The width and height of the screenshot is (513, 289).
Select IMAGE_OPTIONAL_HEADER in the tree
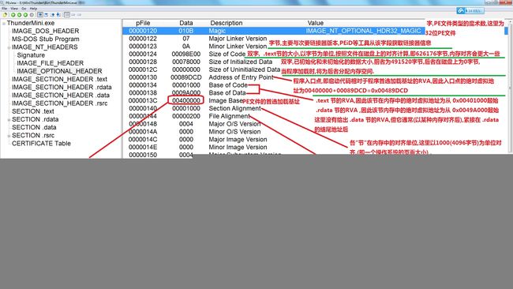pos(59,71)
